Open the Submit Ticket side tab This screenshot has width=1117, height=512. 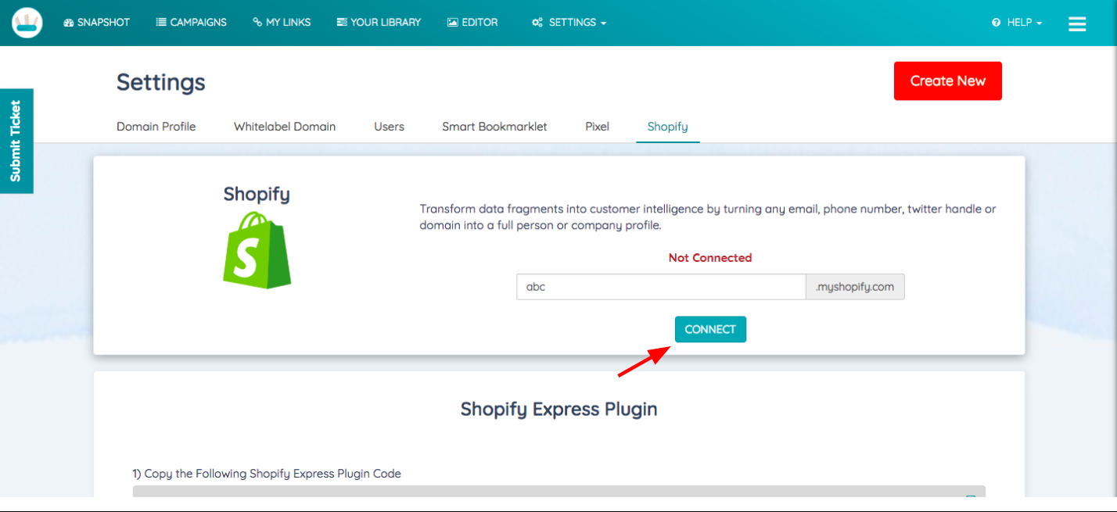(16, 141)
